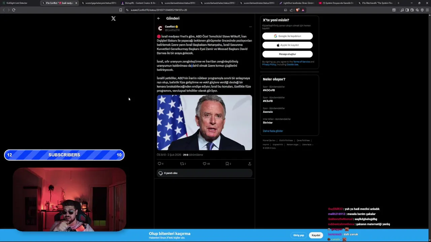This screenshot has width=431, height=242.
Task: Click the bookmark icon beside the address bar
Action: [x=121, y=10]
